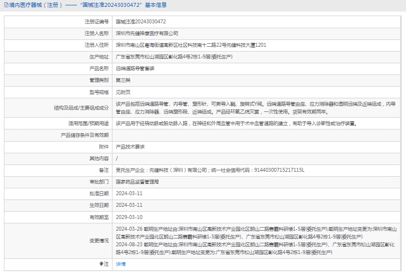
Task: Click registrant name 深圳市先健神康医疗有限公司
Action: coord(147,34)
